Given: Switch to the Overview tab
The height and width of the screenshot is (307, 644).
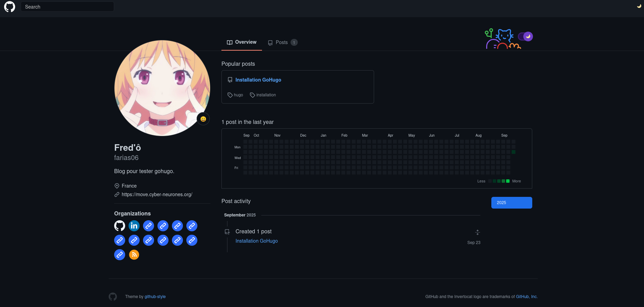Looking at the screenshot, I should 242,42.
